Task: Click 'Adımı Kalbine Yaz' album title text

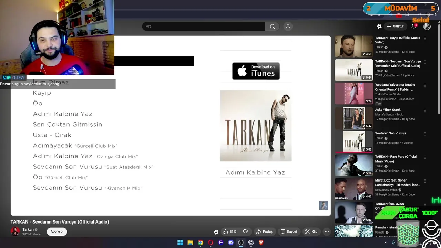Action: pos(255,172)
